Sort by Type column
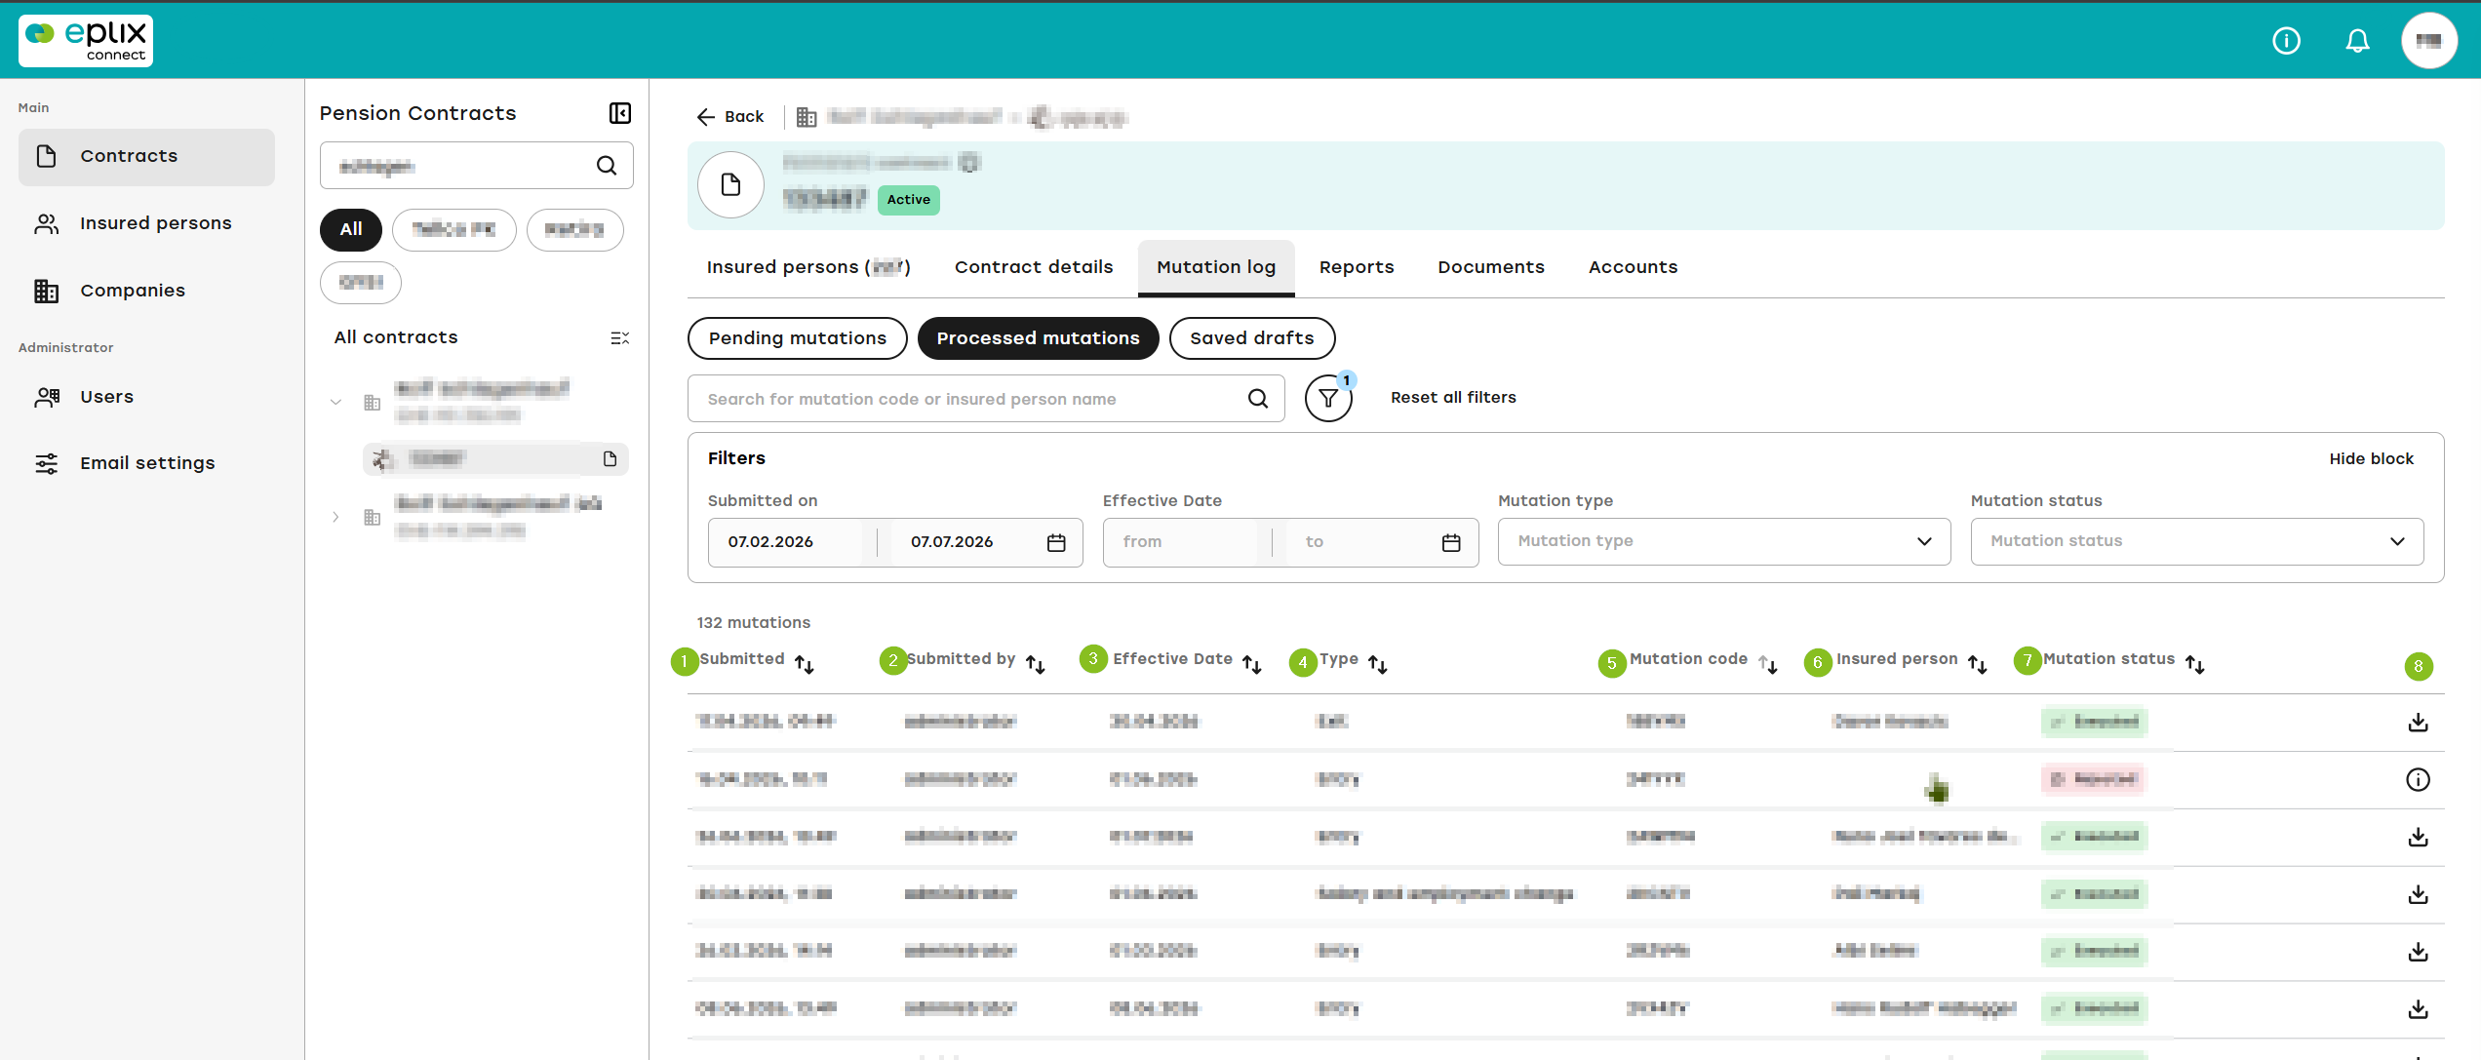This screenshot has height=1060, width=2481. (1378, 664)
